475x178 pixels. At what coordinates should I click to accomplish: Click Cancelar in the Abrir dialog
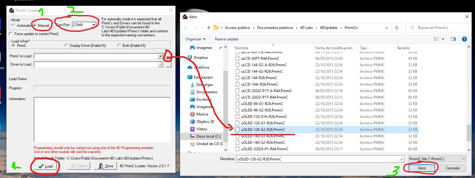click(x=453, y=168)
